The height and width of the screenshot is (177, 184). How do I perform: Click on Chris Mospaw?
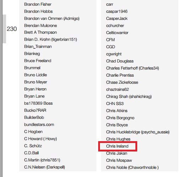(119, 160)
